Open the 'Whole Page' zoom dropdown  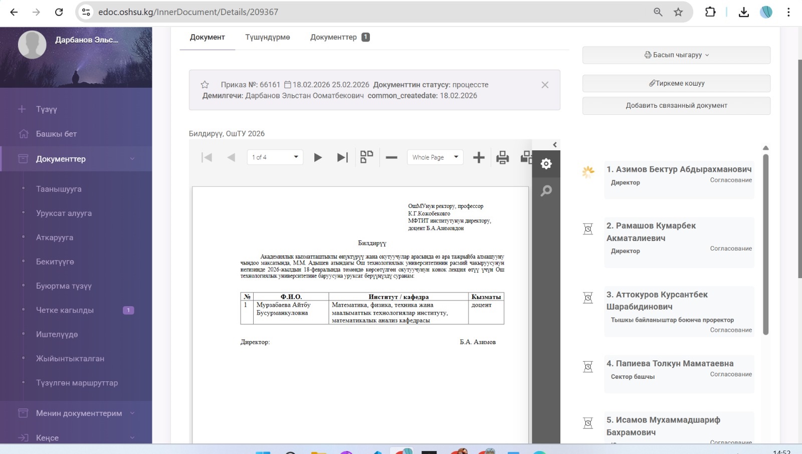[435, 157]
